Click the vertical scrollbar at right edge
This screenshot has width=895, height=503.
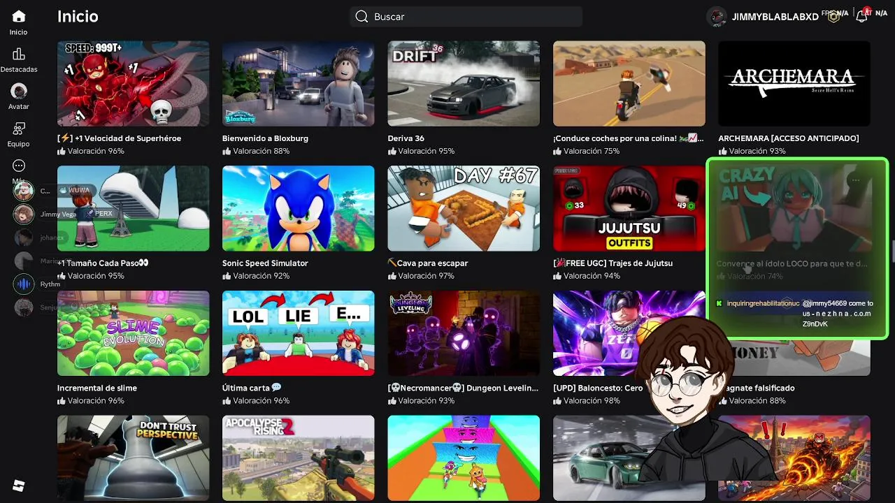coord(892,251)
